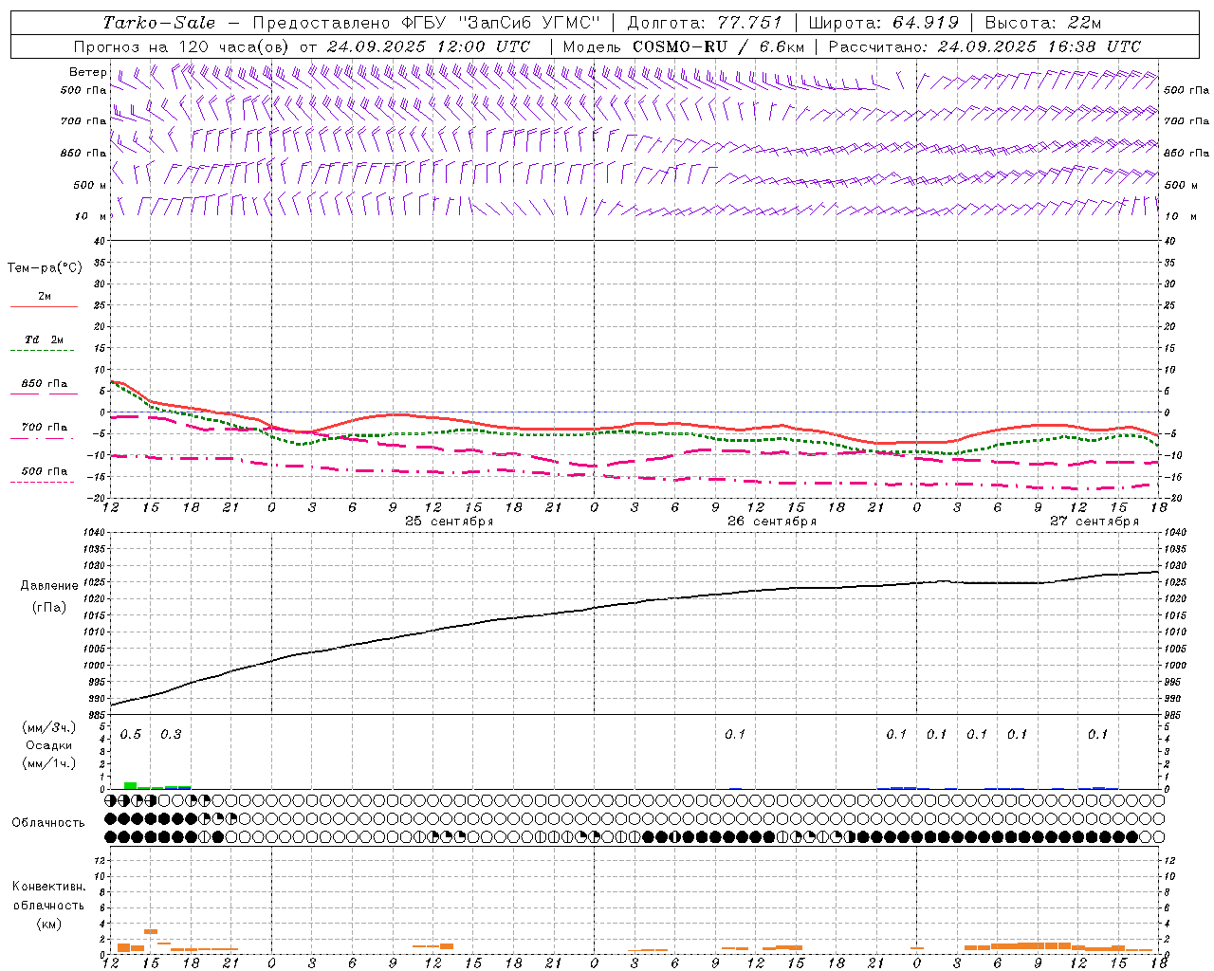This screenshot has height=971, width=1214.
Task: Click the Td 2м dew point legend entry
Action: [x=45, y=339]
